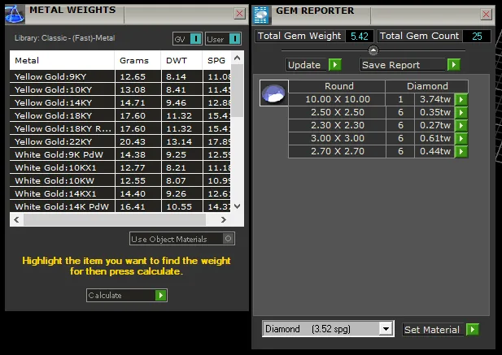
Task: Click the horizontal scroll left arrow
Action: [x=16, y=219]
